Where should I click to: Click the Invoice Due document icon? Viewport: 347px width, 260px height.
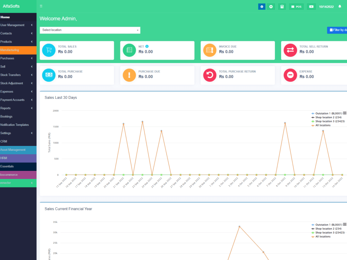tap(210, 50)
